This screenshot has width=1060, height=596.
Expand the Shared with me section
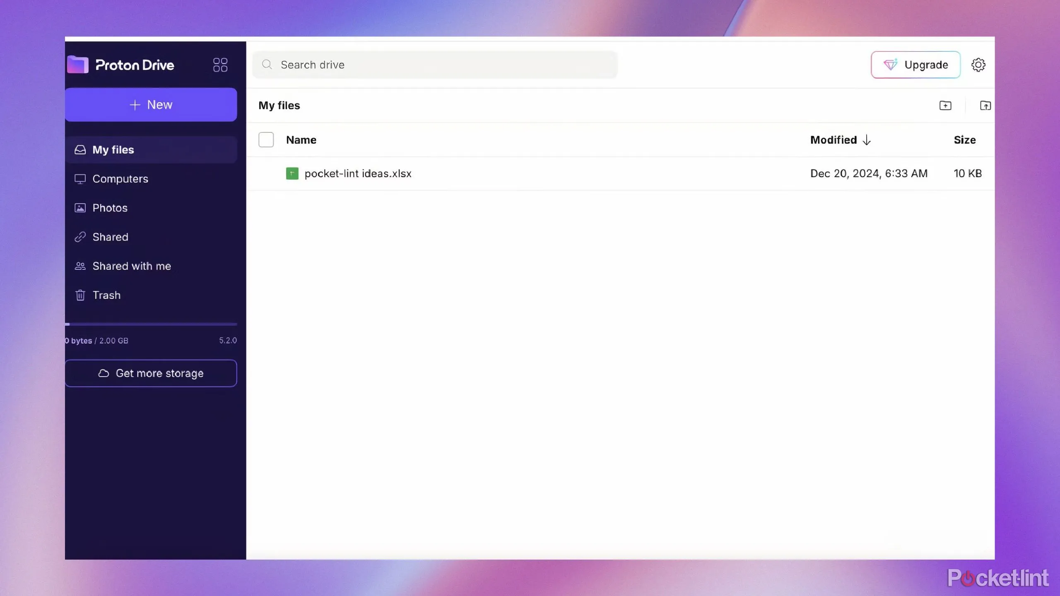coord(132,266)
